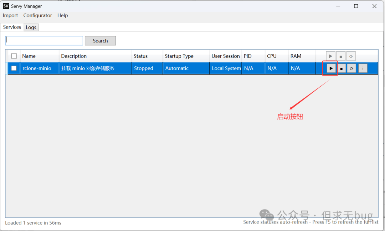The height and width of the screenshot is (231, 385).
Task: Click the header stop-all square button
Action: tap(341, 56)
